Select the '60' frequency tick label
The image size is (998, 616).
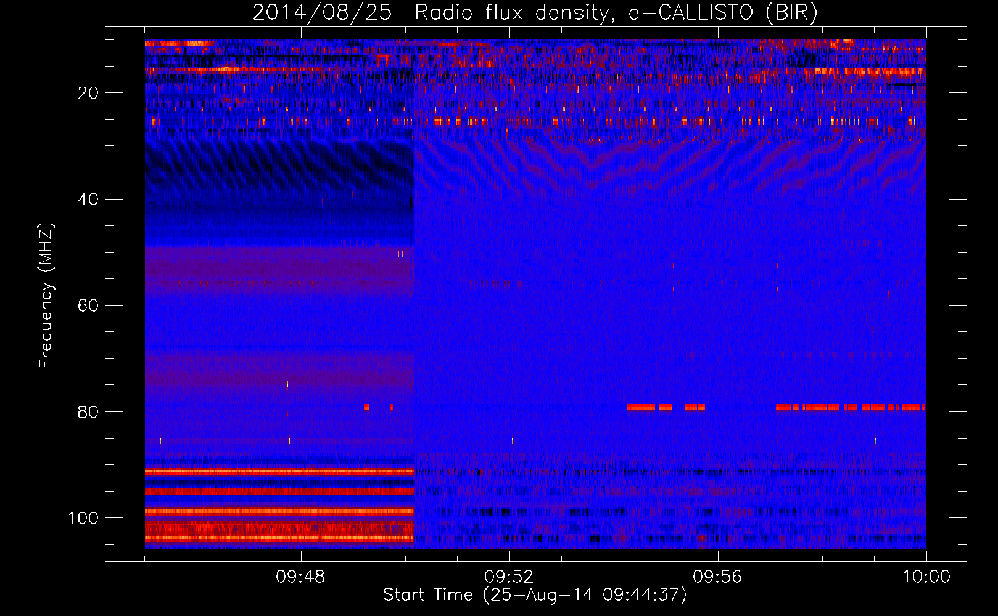tap(88, 306)
